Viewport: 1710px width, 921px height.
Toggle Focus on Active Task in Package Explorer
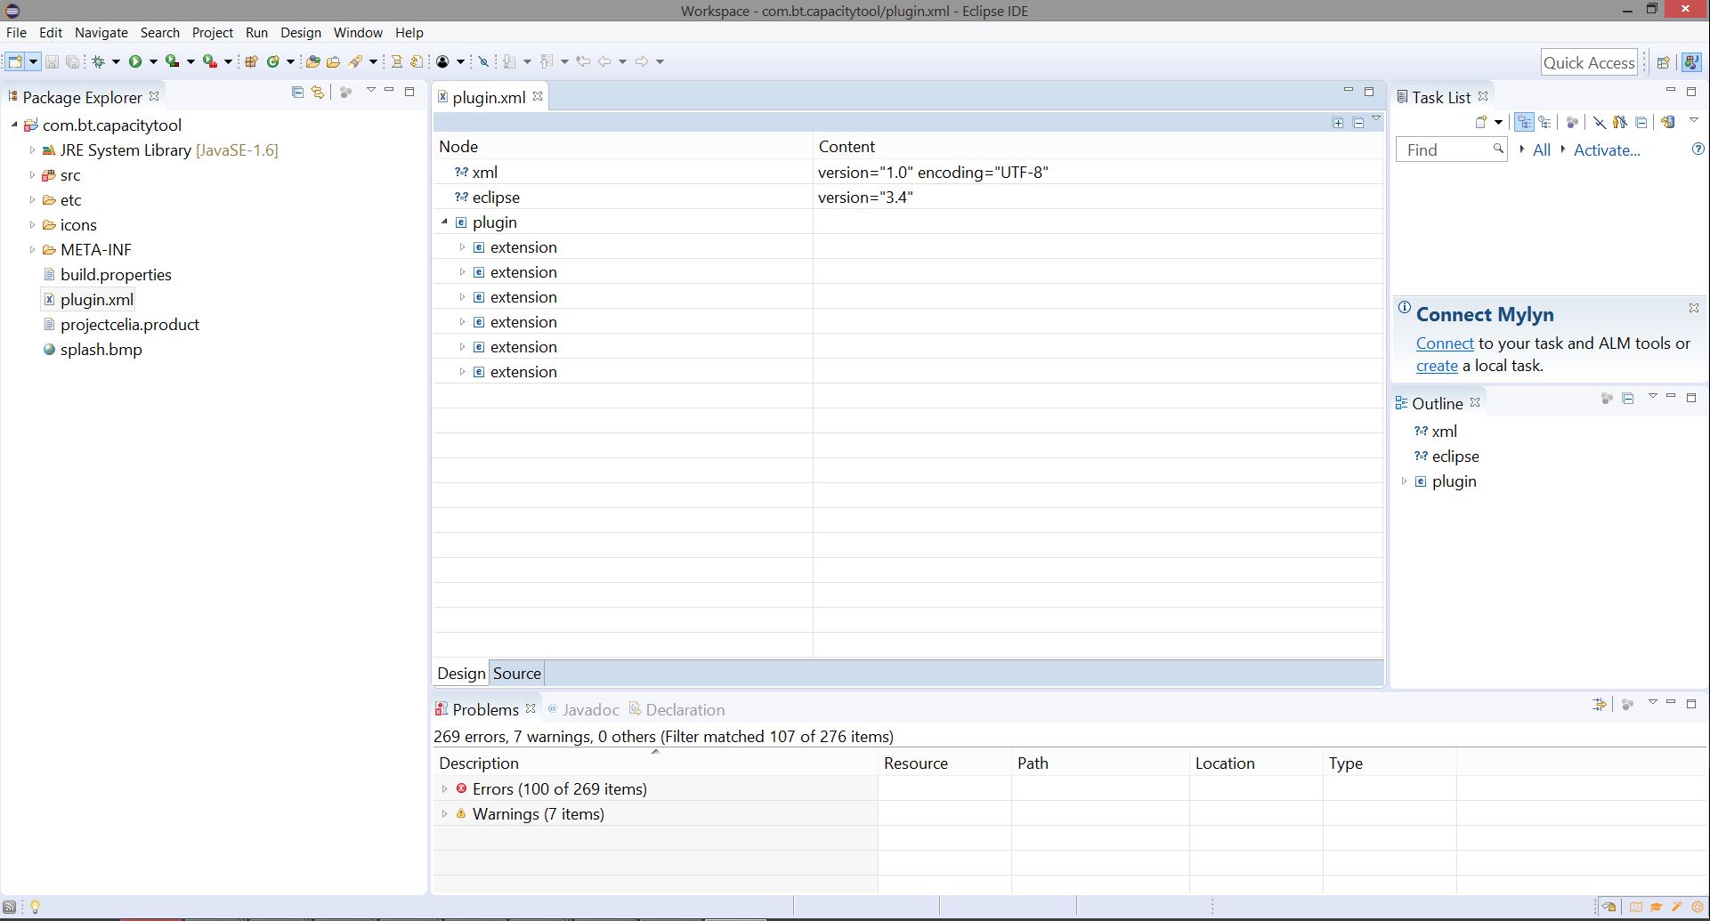coord(345,93)
